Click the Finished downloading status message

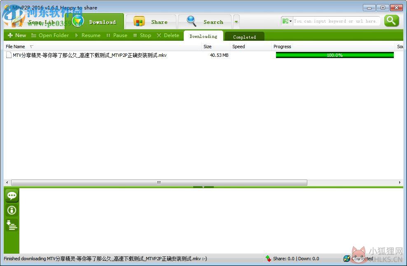(x=105, y=259)
